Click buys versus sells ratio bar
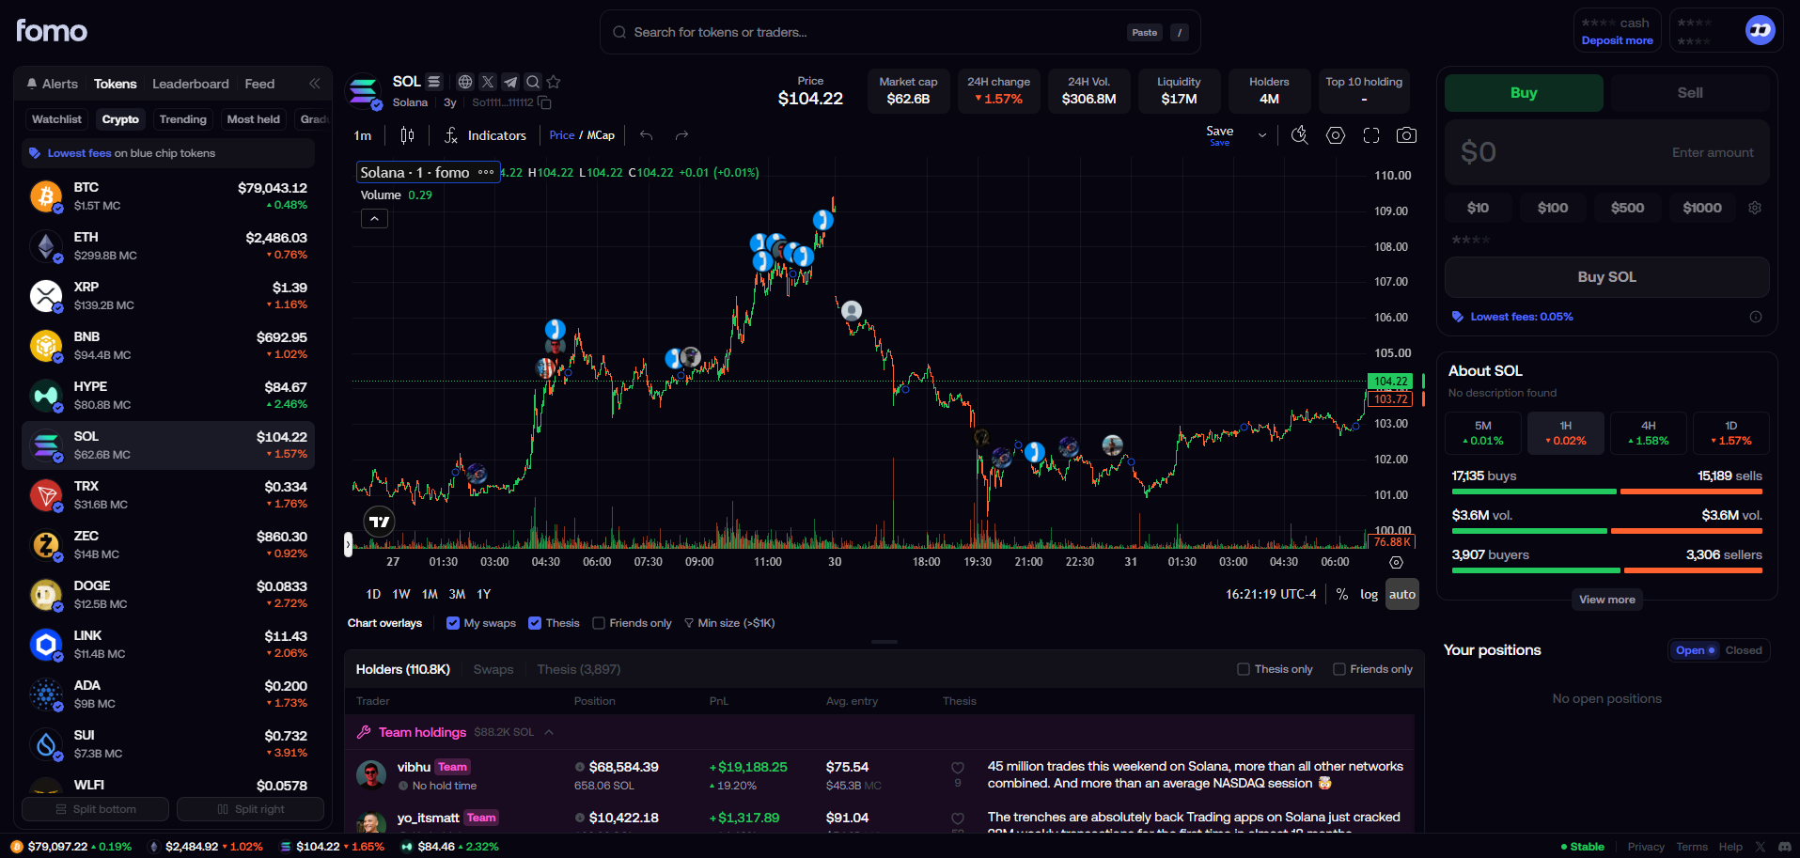Screen dimensions: 1800x858 coord(1607,491)
